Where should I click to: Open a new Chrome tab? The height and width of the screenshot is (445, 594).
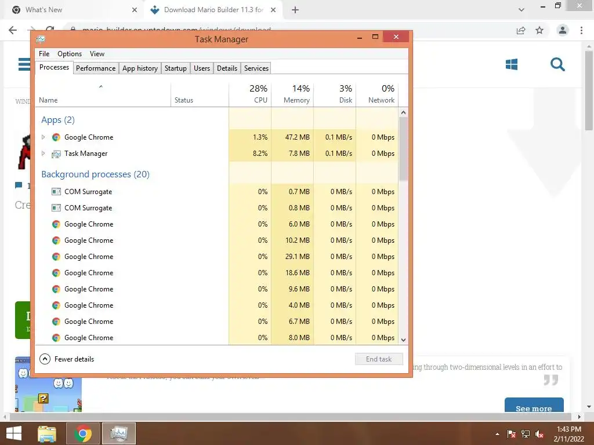tap(295, 10)
